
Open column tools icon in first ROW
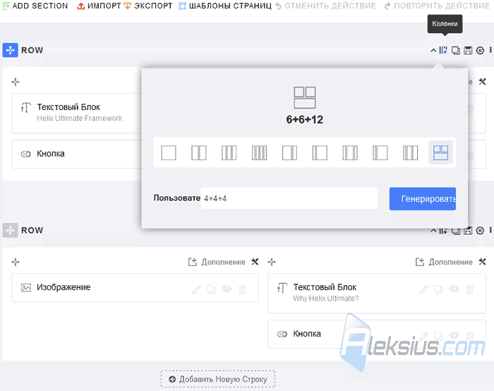tap(482, 82)
